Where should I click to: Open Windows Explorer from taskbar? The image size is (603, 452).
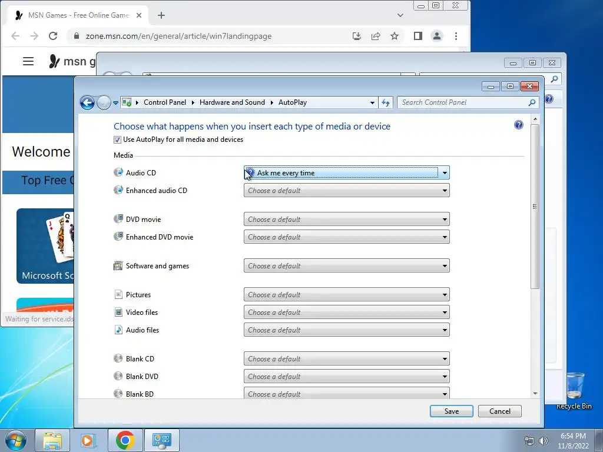(52, 440)
